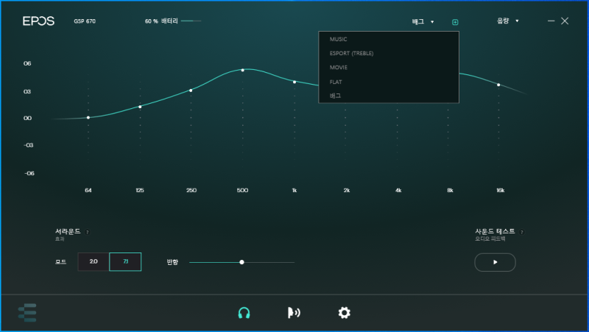Expand the equalizer preset dropdown

point(423,21)
